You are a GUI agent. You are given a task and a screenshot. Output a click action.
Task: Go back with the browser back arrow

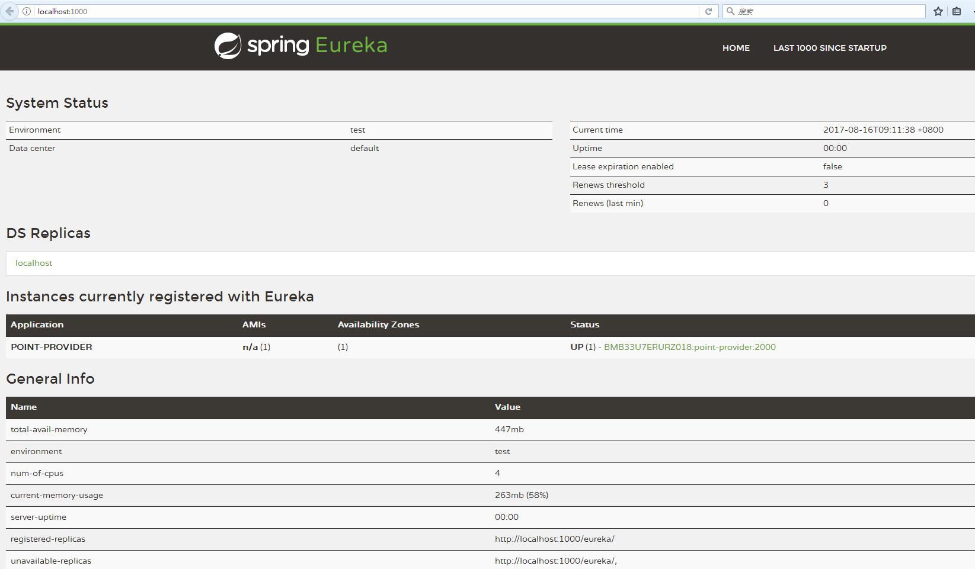pyautogui.click(x=9, y=11)
